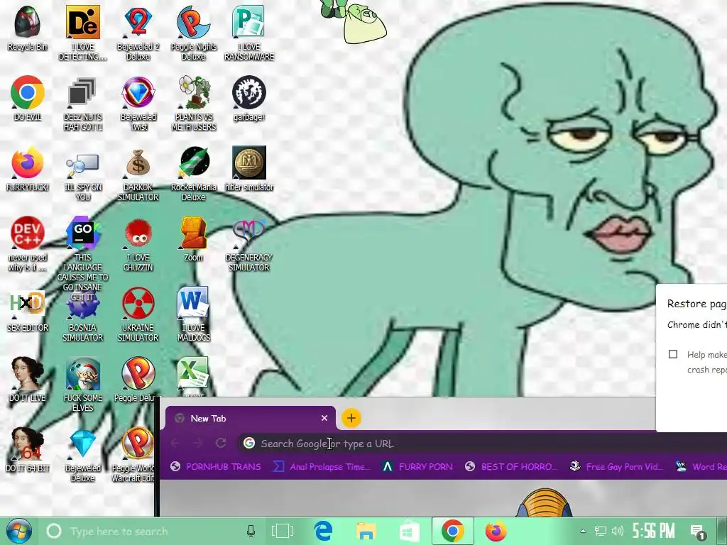Open Firefox from the taskbar
727x545 pixels.
click(x=496, y=531)
